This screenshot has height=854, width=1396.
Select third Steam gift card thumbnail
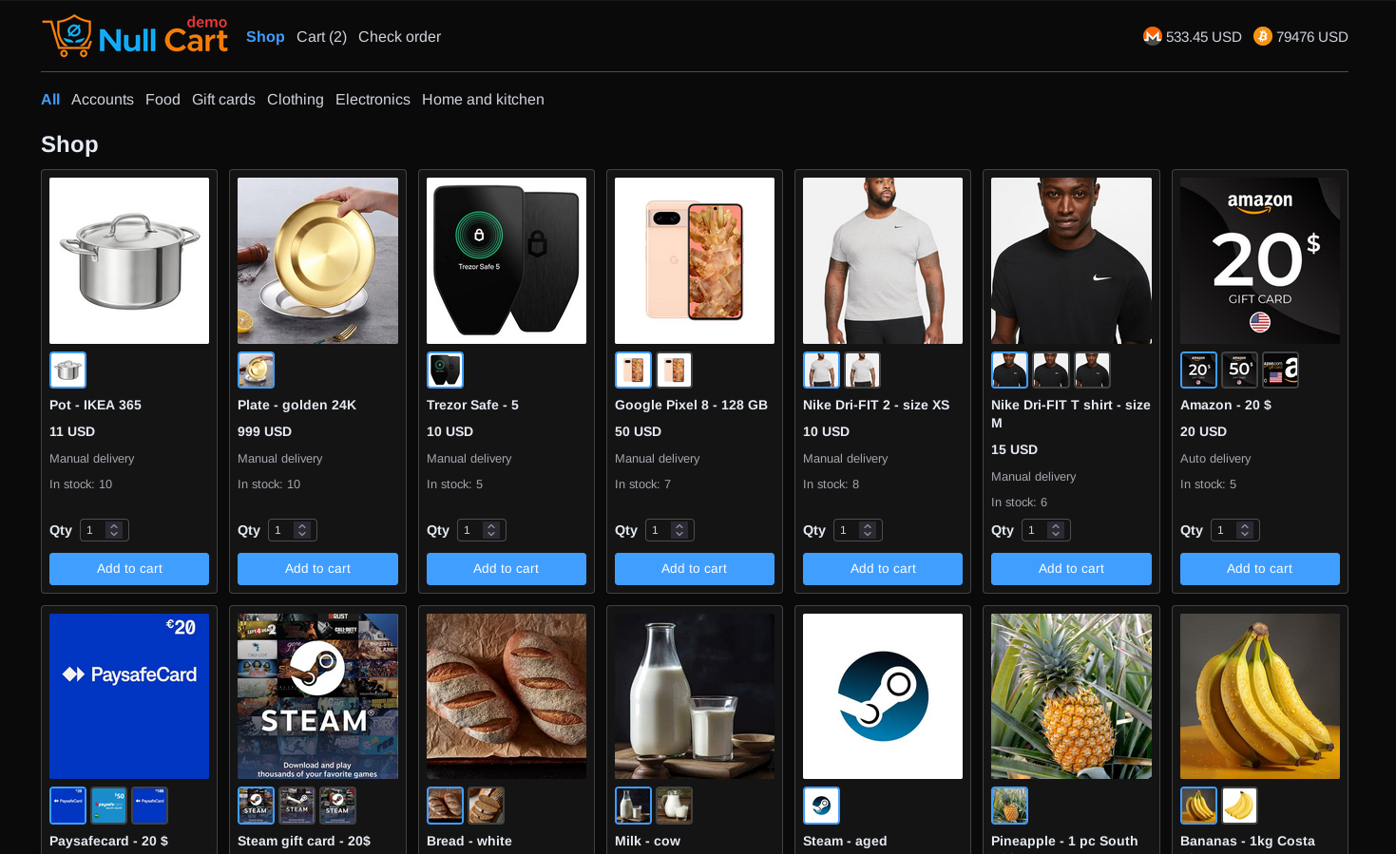[x=337, y=806]
